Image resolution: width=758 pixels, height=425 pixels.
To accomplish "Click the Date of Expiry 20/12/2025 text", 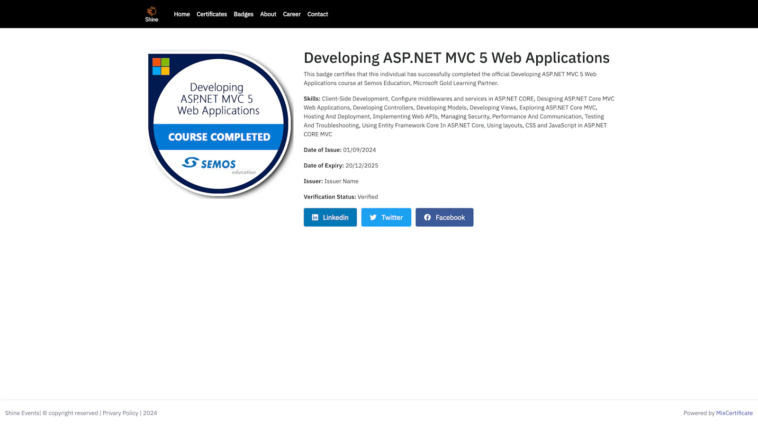I will [x=341, y=165].
